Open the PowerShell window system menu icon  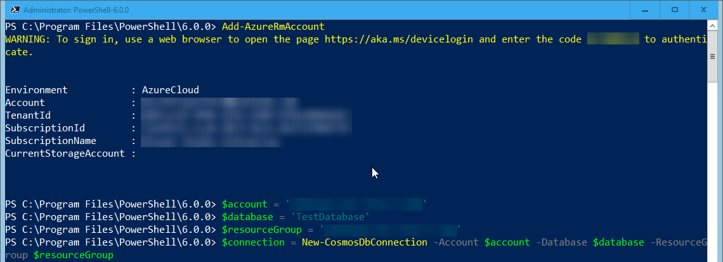[x=15, y=10]
